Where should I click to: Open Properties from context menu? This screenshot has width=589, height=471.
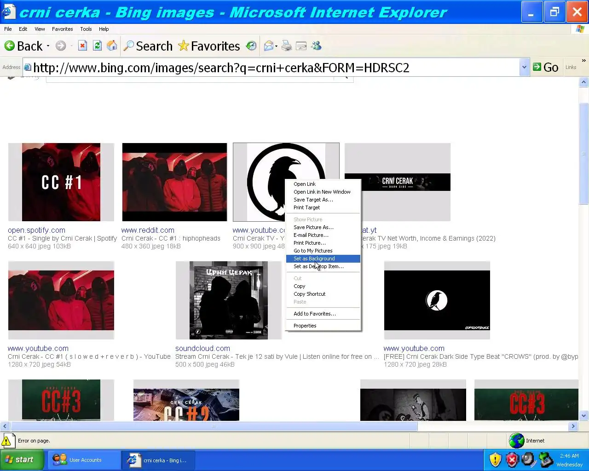click(x=323, y=326)
